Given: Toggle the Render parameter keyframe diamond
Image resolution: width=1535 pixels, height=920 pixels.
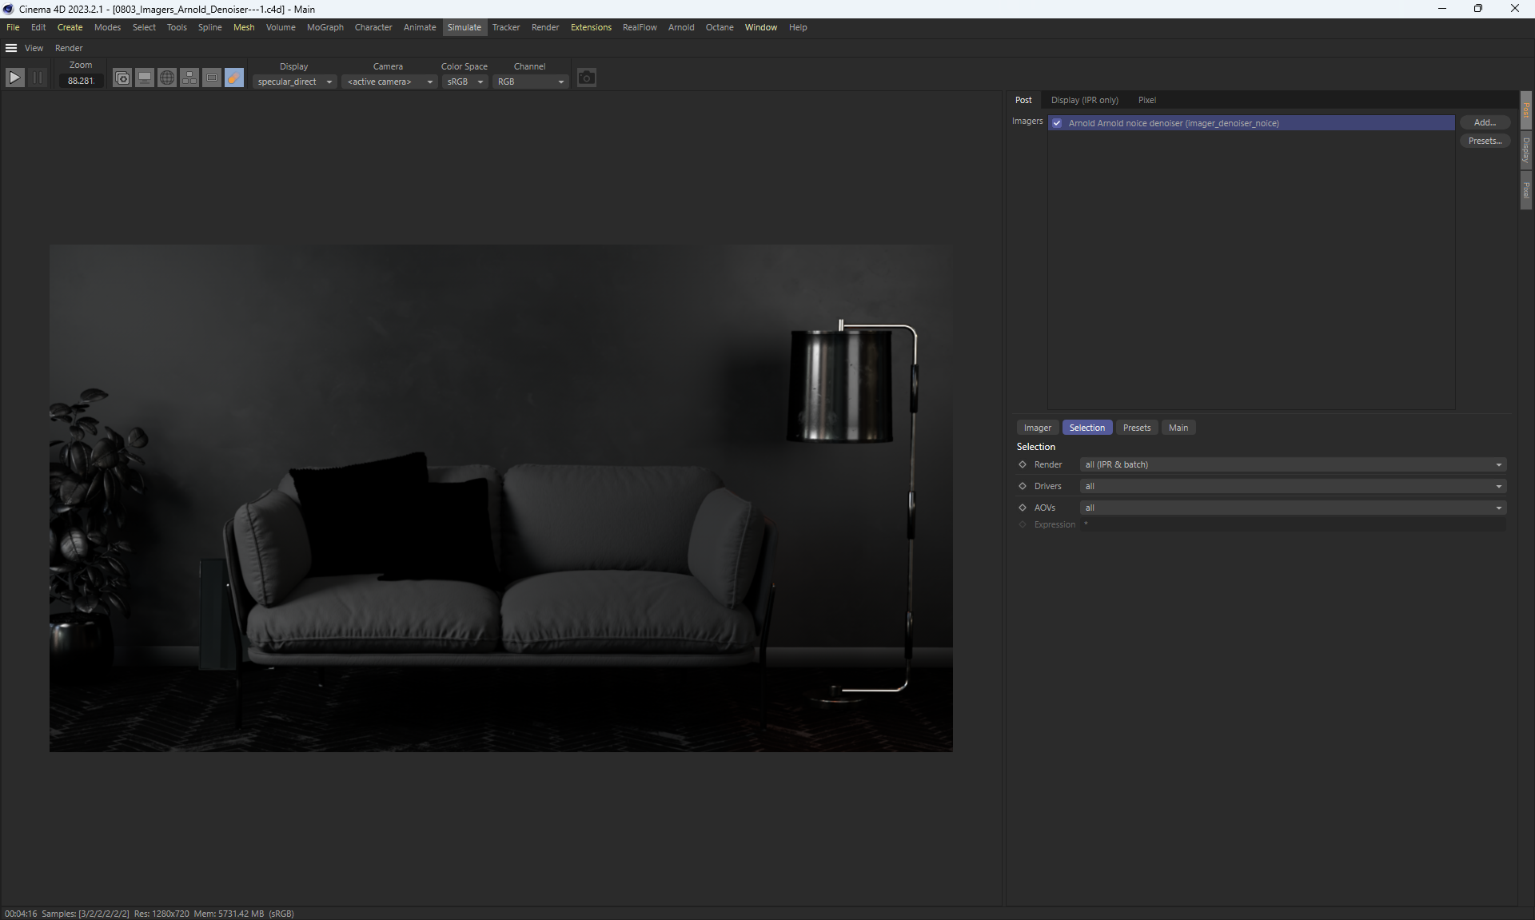Looking at the screenshot, I should [1023, 464].
